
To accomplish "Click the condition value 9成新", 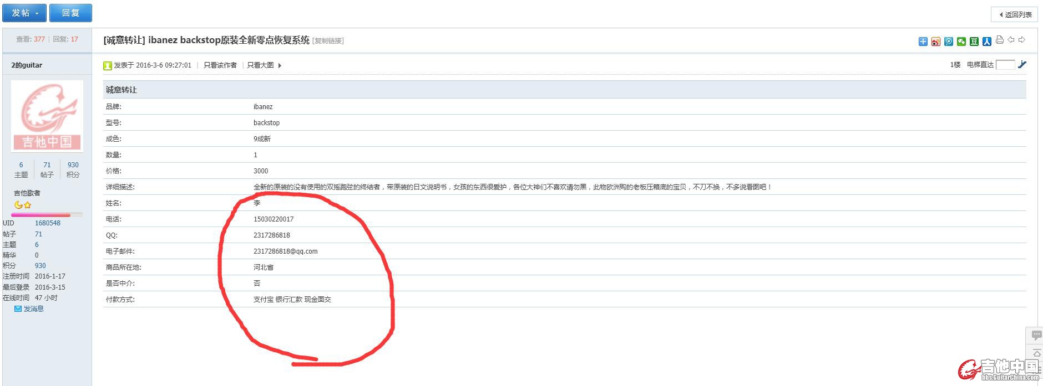I will [262, 139].
